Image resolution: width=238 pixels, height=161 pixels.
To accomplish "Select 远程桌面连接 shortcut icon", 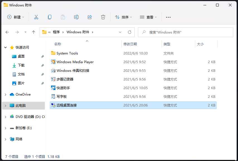I will (x=53, y=105).
